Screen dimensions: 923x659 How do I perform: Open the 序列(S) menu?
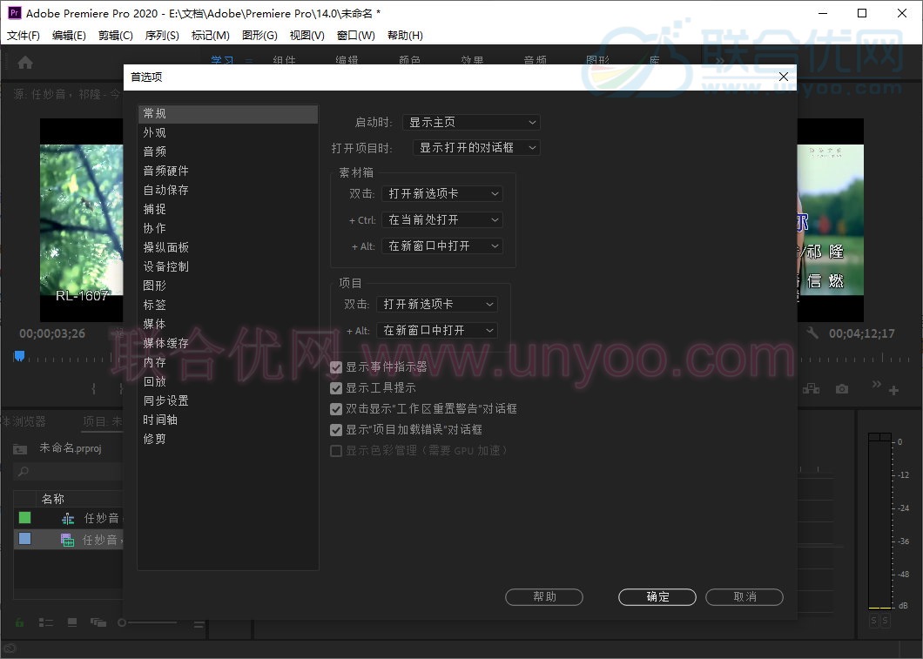point(161,36)
